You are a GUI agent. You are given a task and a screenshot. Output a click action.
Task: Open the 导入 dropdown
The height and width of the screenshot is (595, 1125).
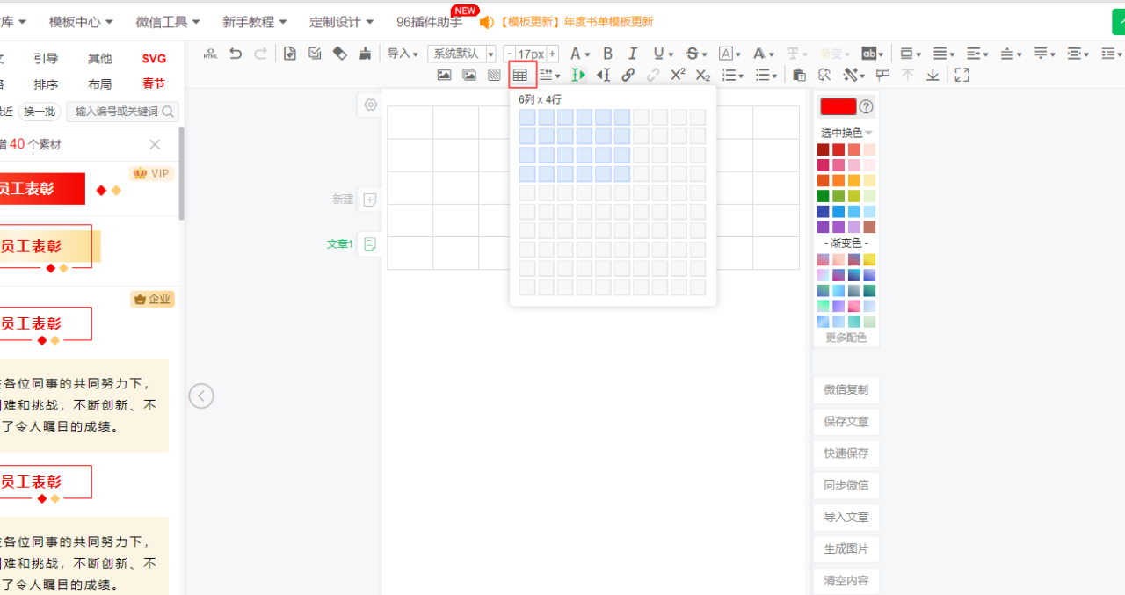pos(403,54)
